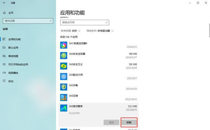210x130 pixels.
Task: Click the vertical scrollbar thumb
Action: pyautogui.click(x=209, y=31)
